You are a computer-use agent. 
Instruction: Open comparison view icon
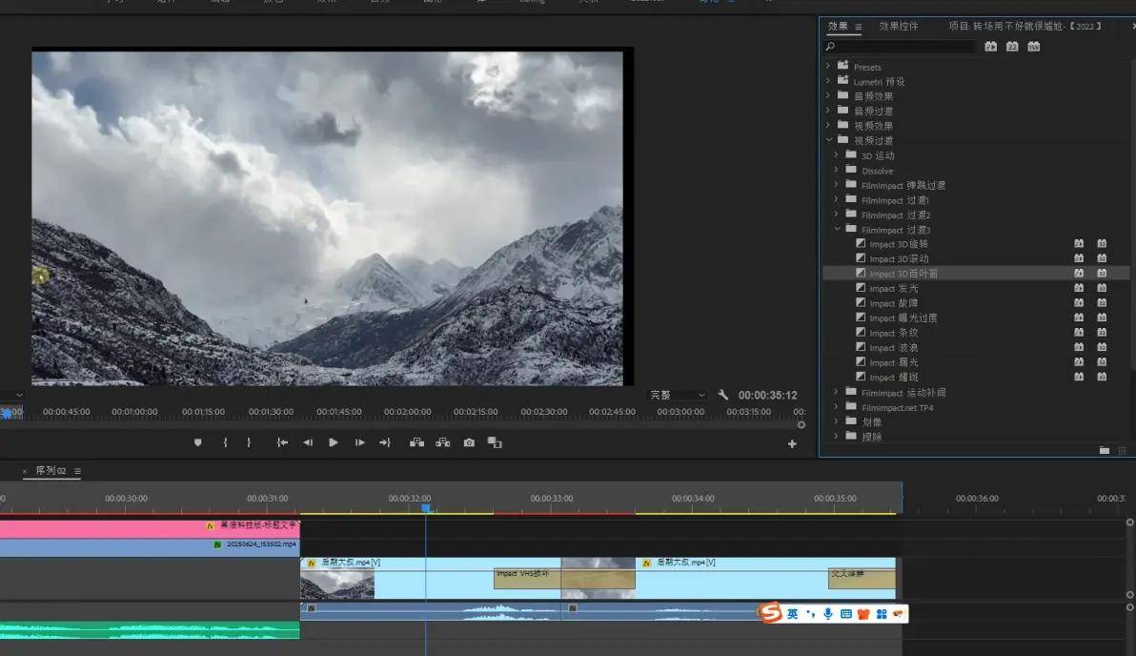pyautogui.click(x=495, y=442)
